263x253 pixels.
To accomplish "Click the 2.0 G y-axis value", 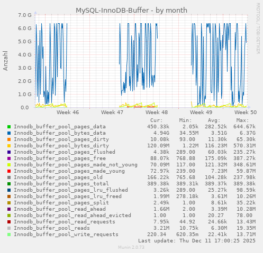I will [25, 81].
